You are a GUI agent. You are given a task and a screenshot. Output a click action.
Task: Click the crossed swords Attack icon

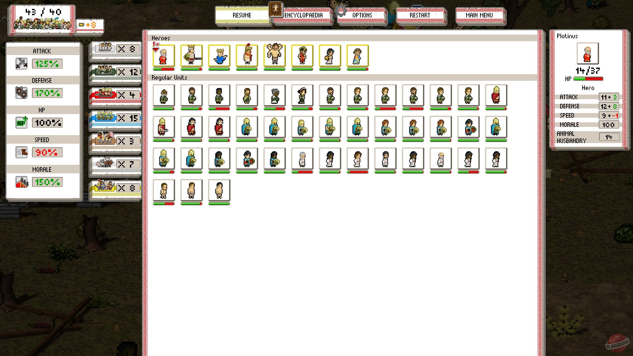point(21,64)
